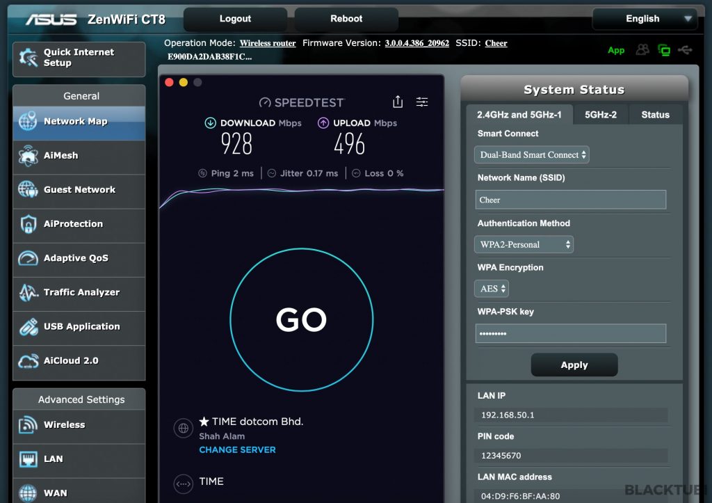The height and width of the screenshot is (503, 712).
Task: Click the Reboot button
Action: tap(346, 19)
